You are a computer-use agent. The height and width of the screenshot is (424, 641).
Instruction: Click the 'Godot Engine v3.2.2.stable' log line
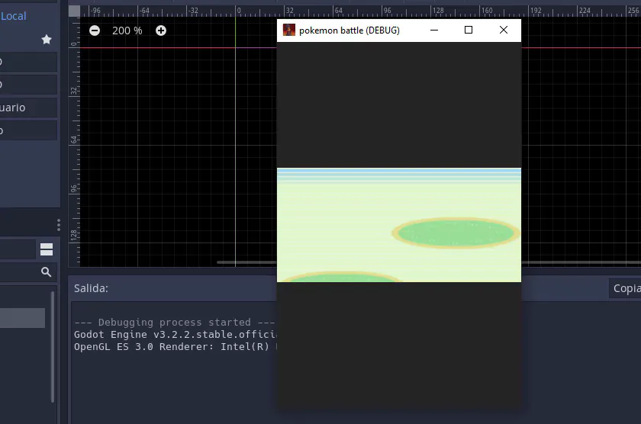click(x=176, y=335)
